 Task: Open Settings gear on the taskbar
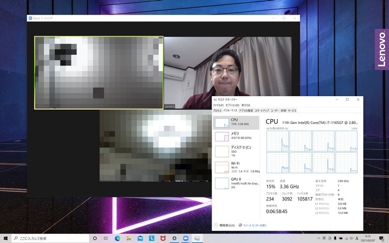coord(175,238)
